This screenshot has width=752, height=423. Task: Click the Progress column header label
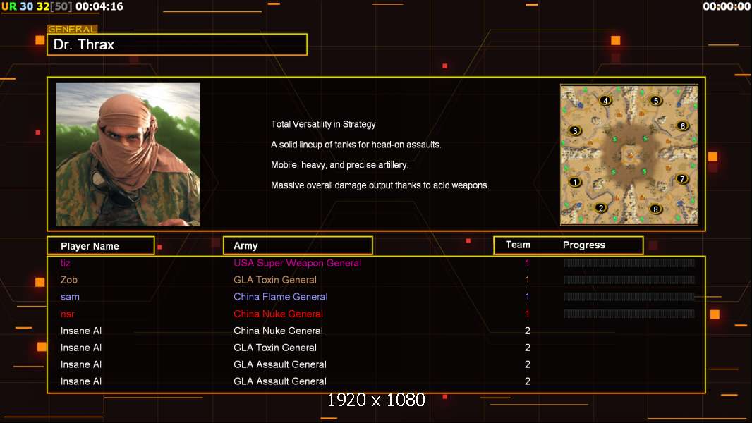(x=583, y=245)
